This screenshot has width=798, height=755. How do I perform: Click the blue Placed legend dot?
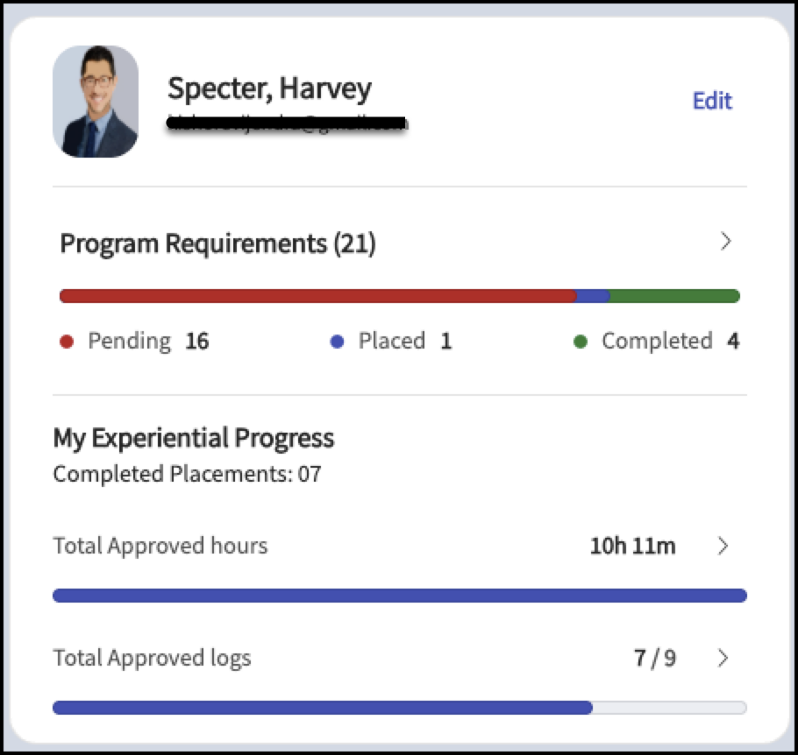(x=337, y=342)
